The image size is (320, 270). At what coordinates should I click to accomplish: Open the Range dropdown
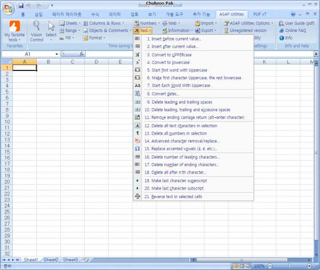69,30
